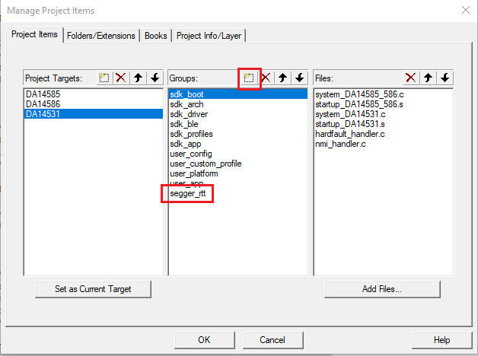Move file down in Files list
Screen dimensions: 478x356
click(x=445, y=78)
